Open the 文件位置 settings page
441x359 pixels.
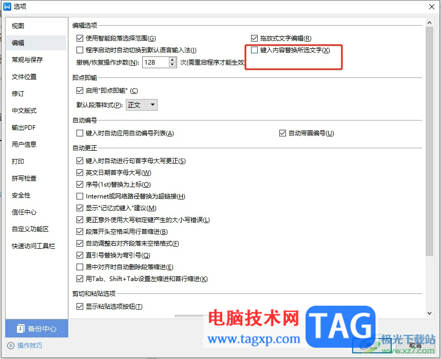pyautogui.click(x=24, y=77)
